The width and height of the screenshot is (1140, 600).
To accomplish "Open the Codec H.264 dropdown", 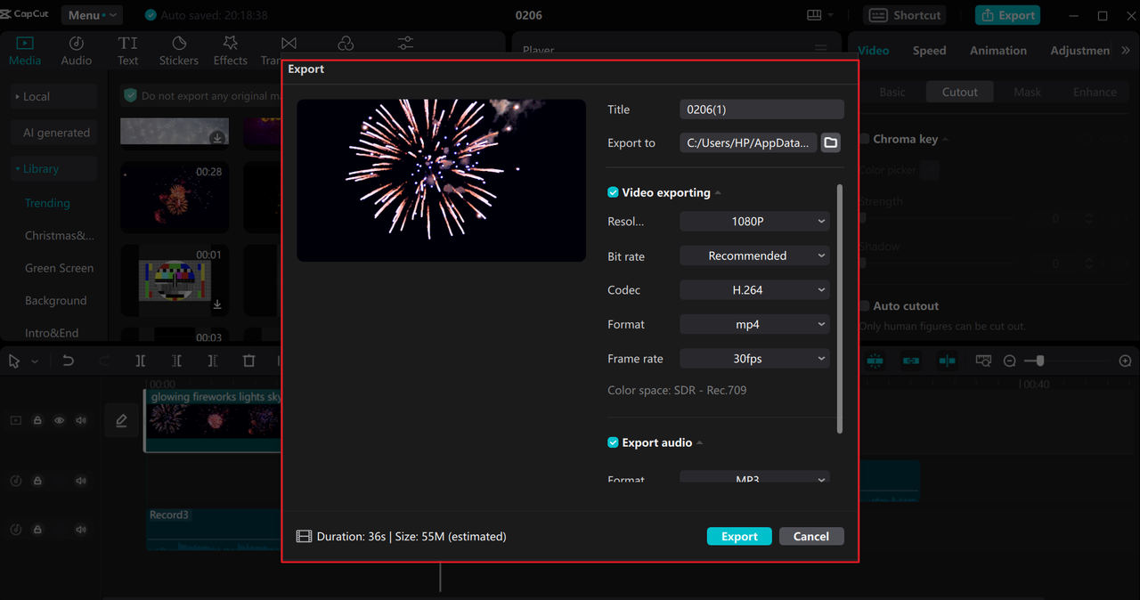I will [754, 289].
